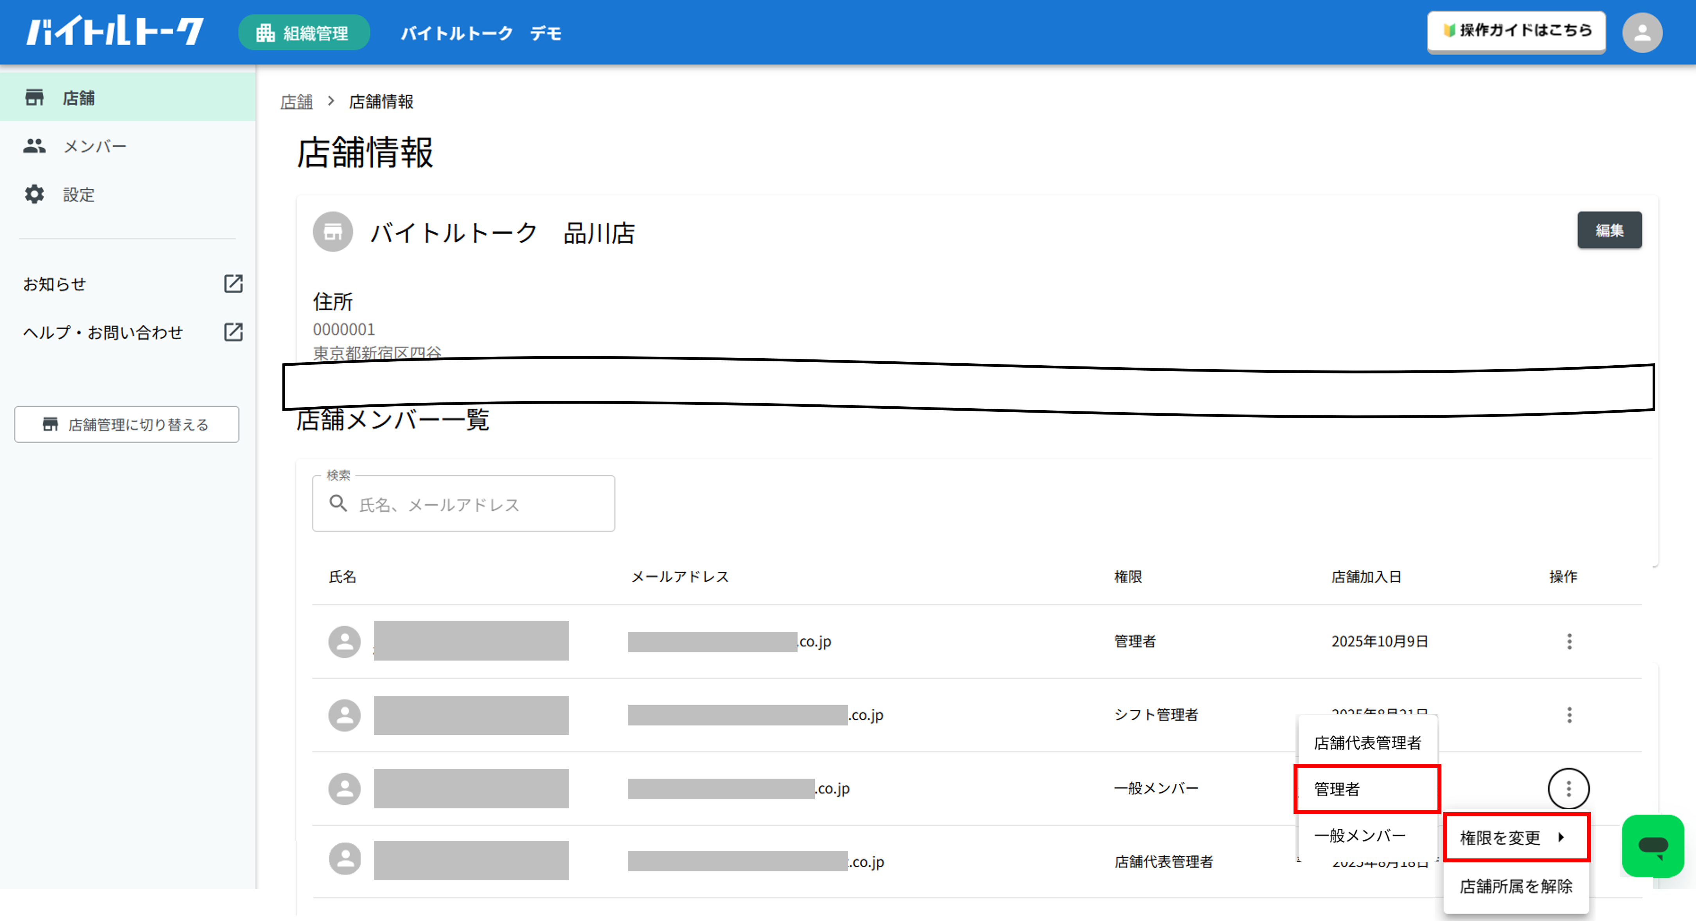Click the バイトルトーク logo
Viewport: 1696px width, 921px height.
point(115,32)
